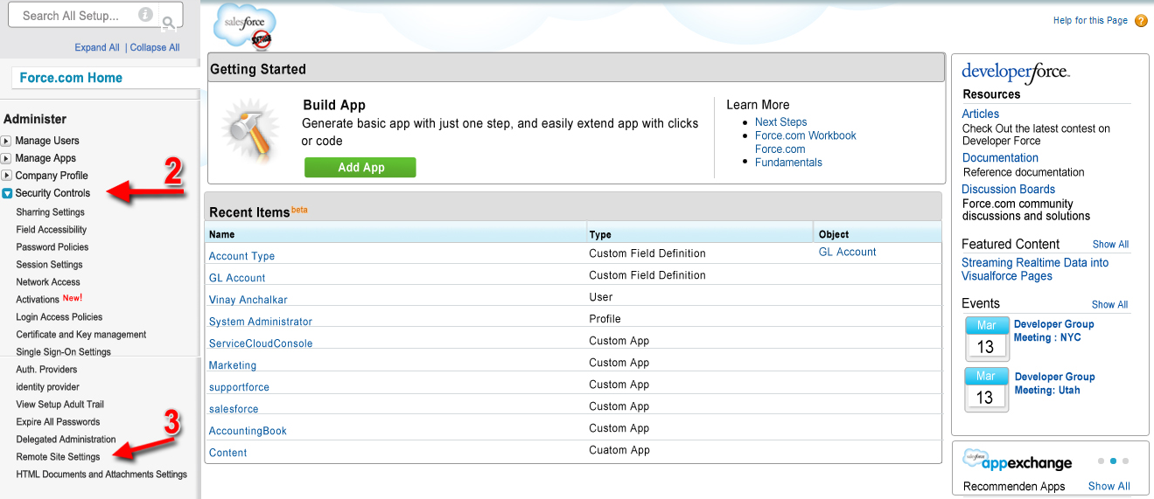
Task: Open the Mar 13 NYC calendar icon
Action: [x=986, y=339]
